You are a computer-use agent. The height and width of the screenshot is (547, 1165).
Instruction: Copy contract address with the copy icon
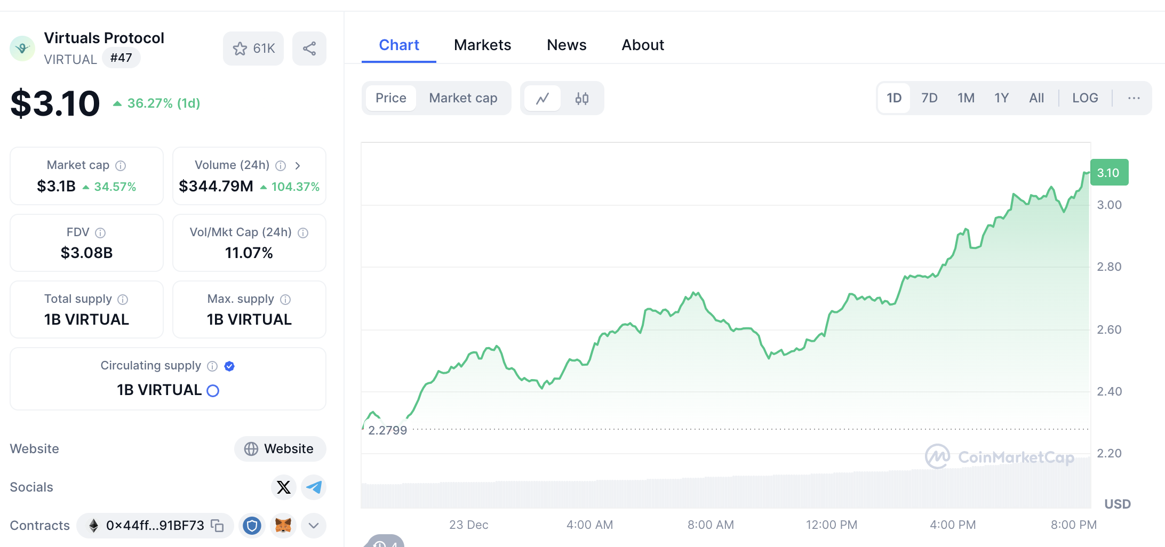click(x=217, y=526)
